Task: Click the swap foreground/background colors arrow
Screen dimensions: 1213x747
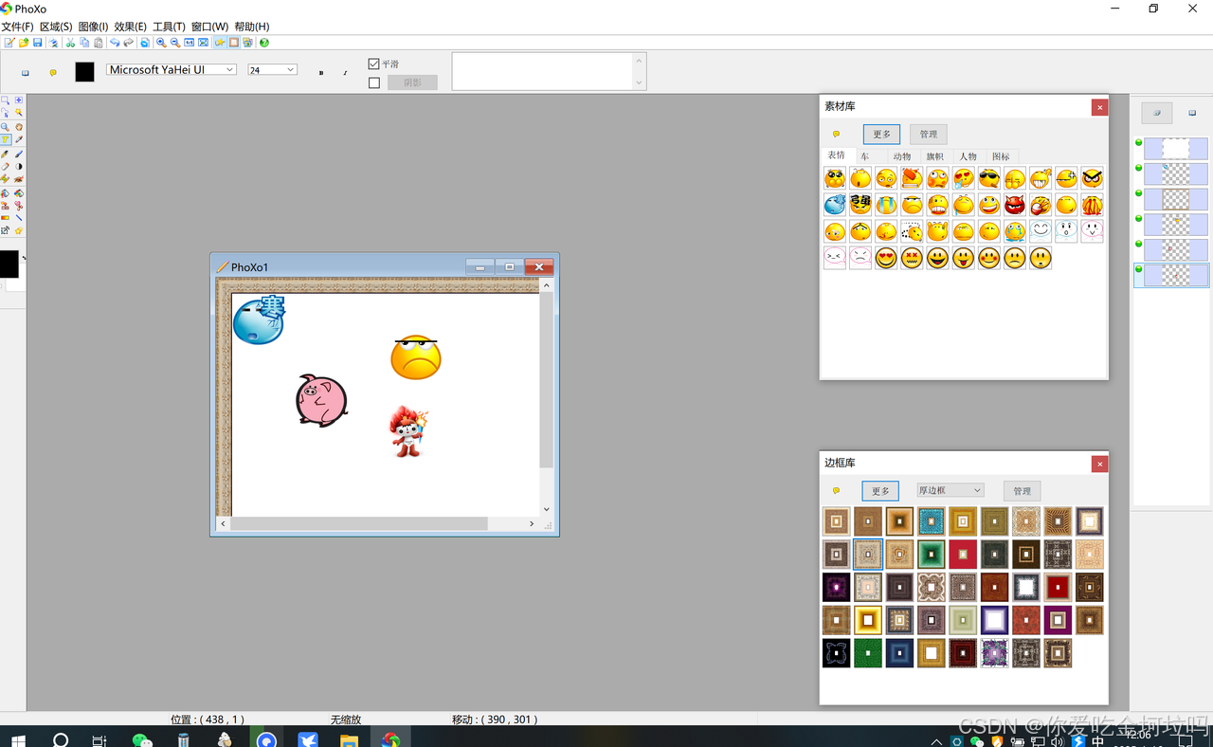Action: pyautogui.click(x=24, y=257)
